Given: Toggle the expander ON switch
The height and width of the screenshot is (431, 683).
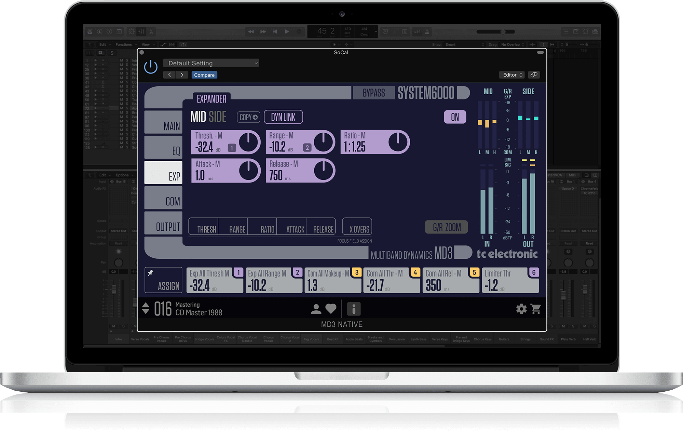Looking at the screenshot, I should pos(455,117).
